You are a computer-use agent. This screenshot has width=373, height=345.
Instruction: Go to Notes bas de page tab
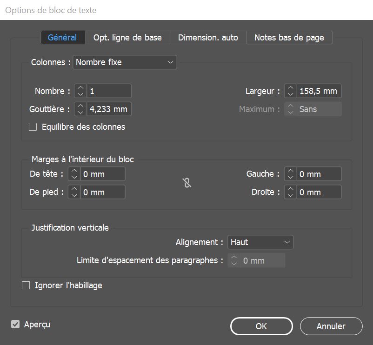pos(289,38)
